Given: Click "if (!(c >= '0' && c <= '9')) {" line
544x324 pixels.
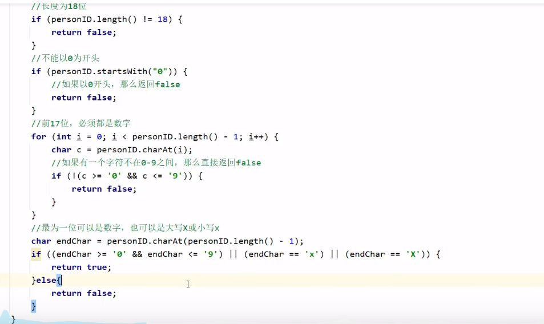Looking at the screenshot, I should [127, 176].
